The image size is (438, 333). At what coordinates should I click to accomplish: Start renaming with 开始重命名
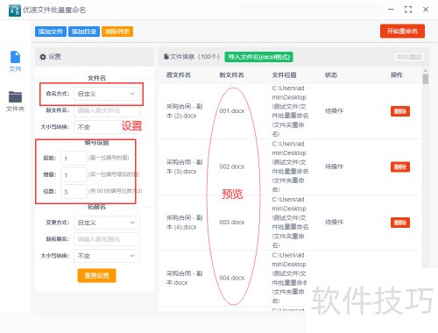[402, 31]
